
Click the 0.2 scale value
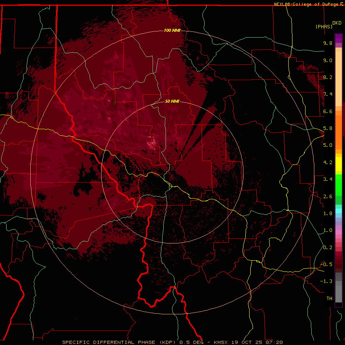(x=328, y=248)
